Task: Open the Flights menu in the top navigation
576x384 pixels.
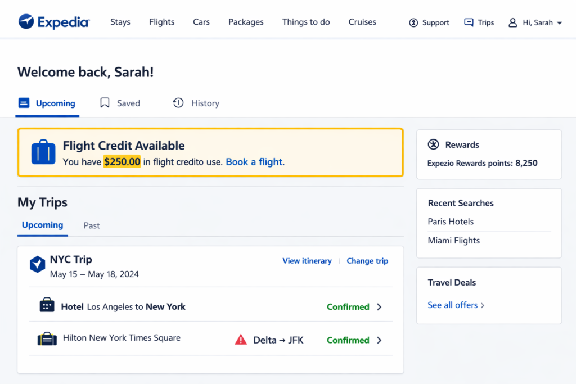Action: pos(161,22)
